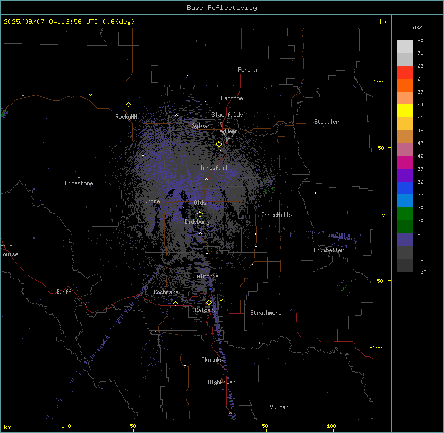This screenshot has width=444, height=433.
Task: Click the Stettler town label
Action: [327, 122]
